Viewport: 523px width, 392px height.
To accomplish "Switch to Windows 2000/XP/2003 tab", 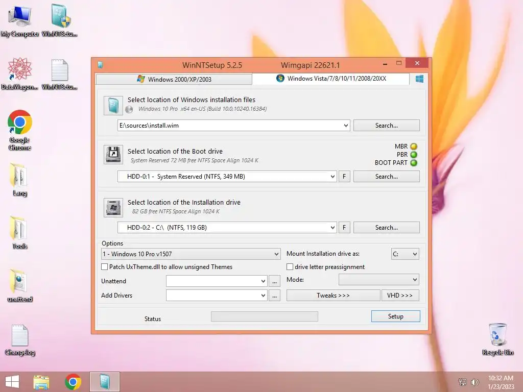I will coord(174,79).
